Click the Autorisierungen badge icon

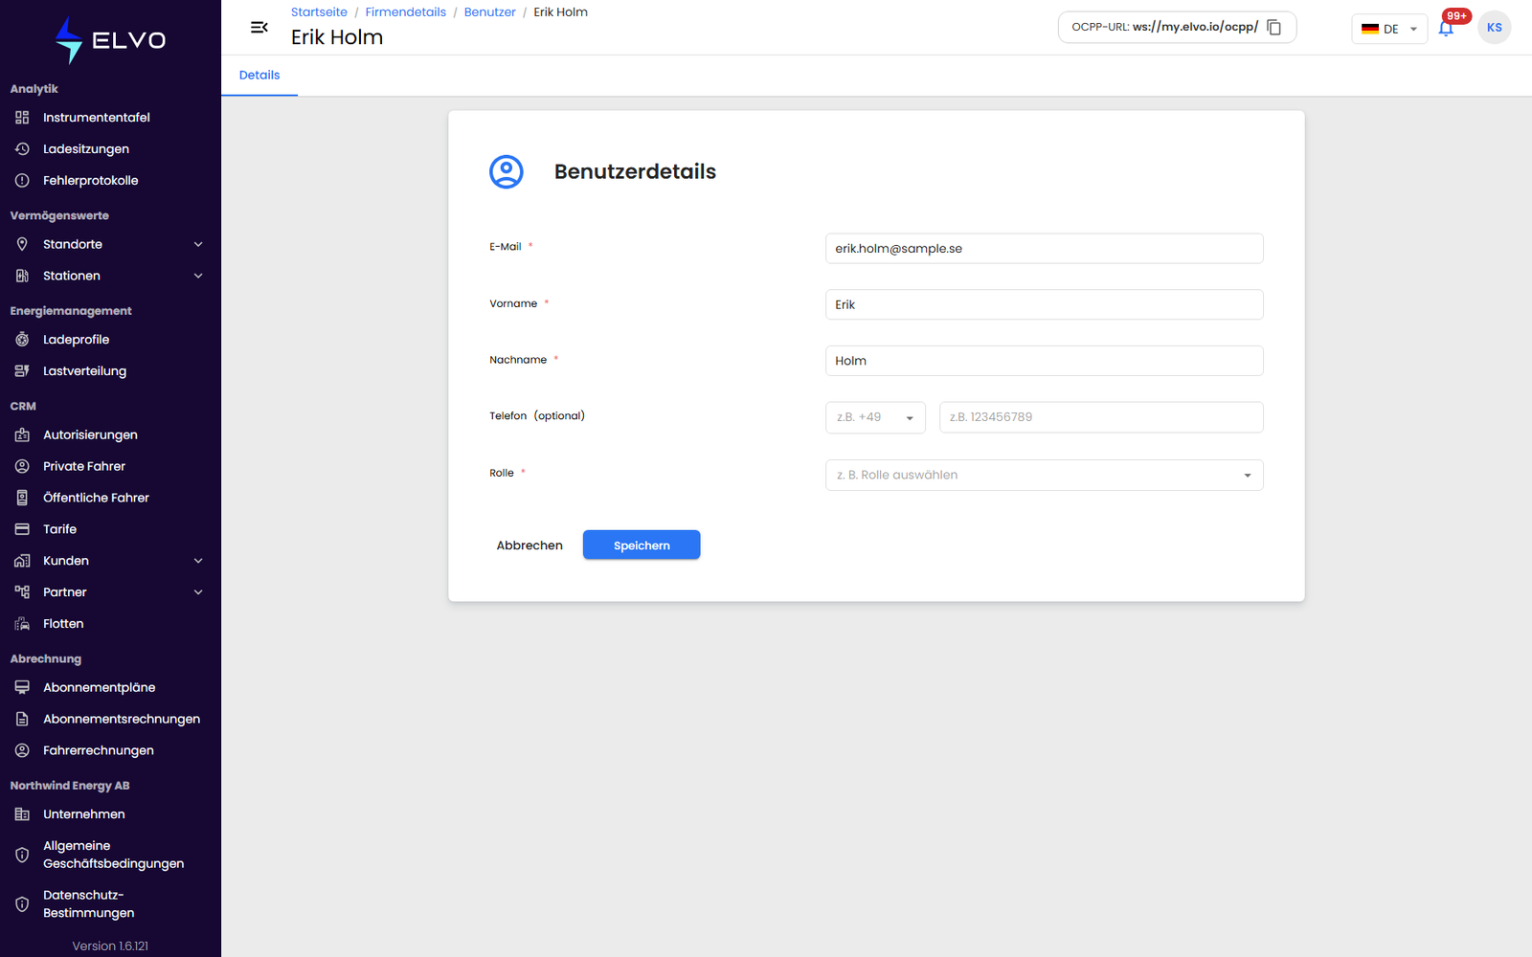[22, 435]
